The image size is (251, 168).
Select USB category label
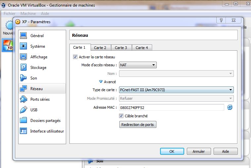coord(34,110)
